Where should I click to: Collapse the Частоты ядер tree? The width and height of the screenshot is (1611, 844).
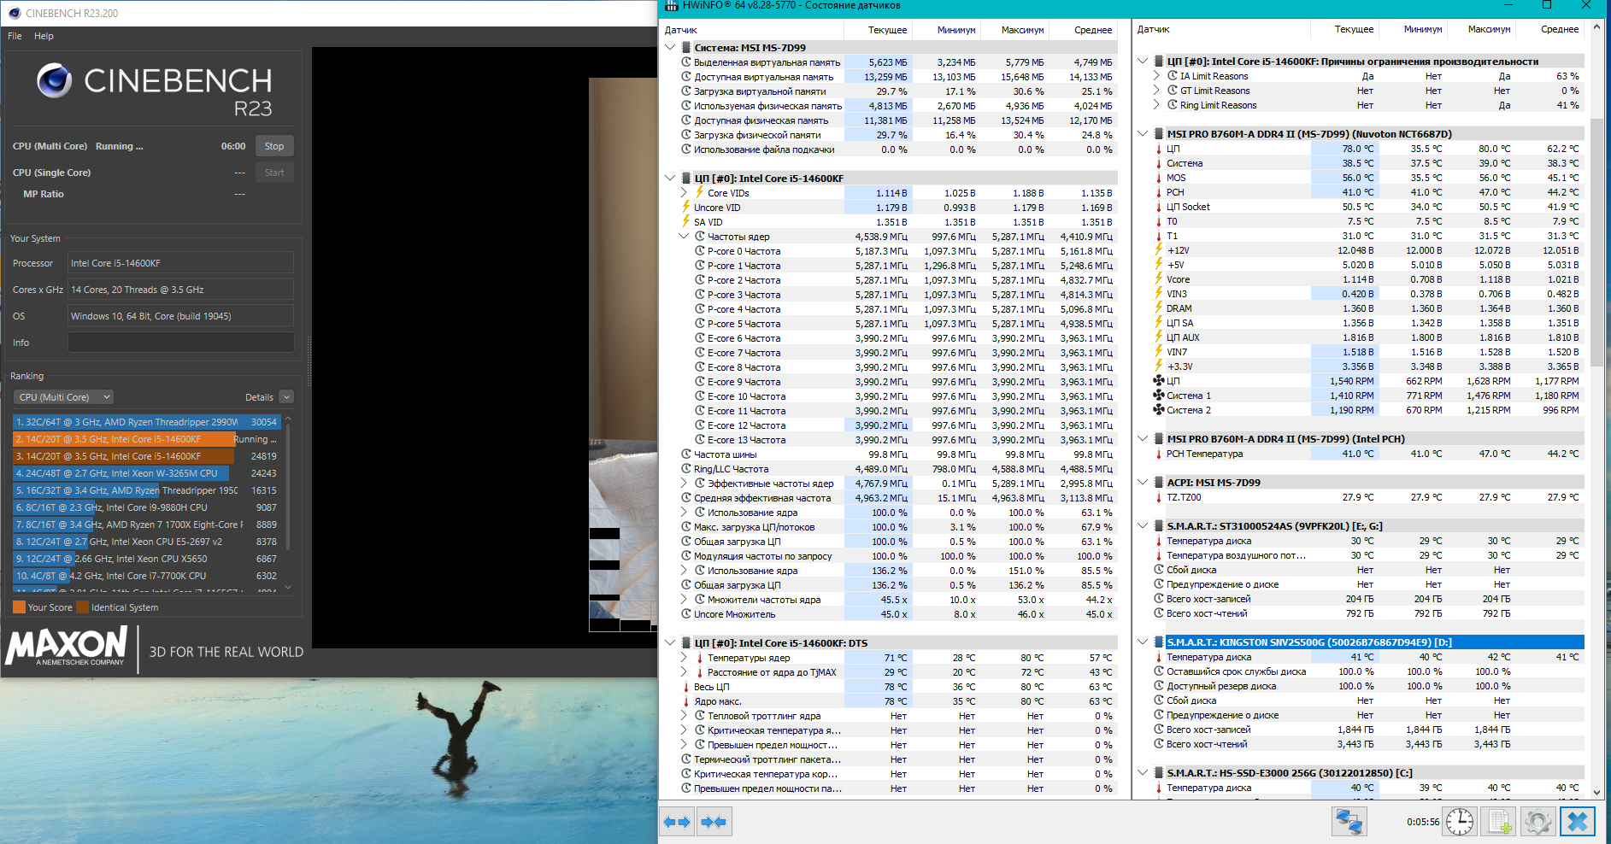click(x=685, y=237)
